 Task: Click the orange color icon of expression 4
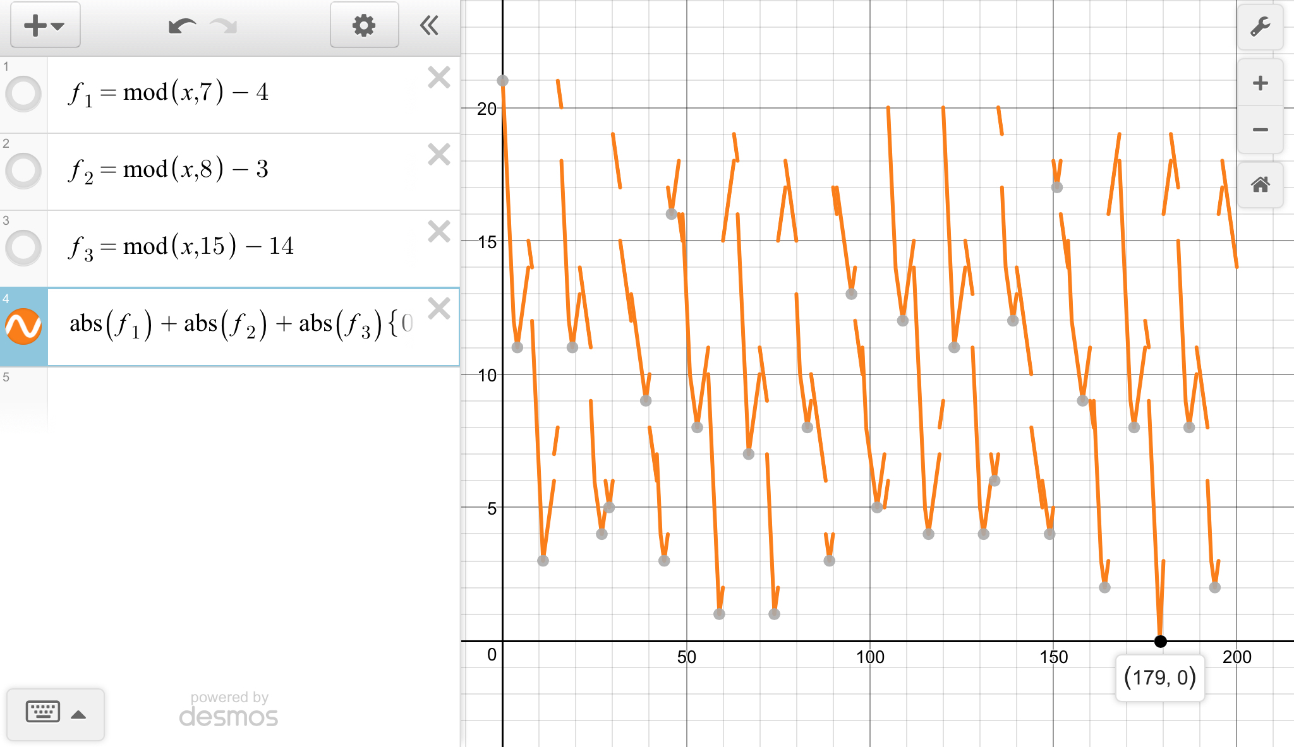click(23, 326)
